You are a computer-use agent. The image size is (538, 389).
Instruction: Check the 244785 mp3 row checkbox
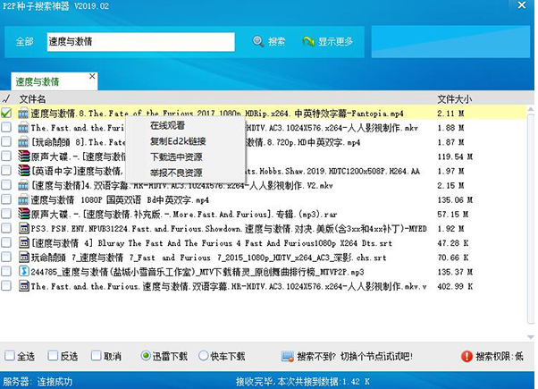(x=6, y=272)
